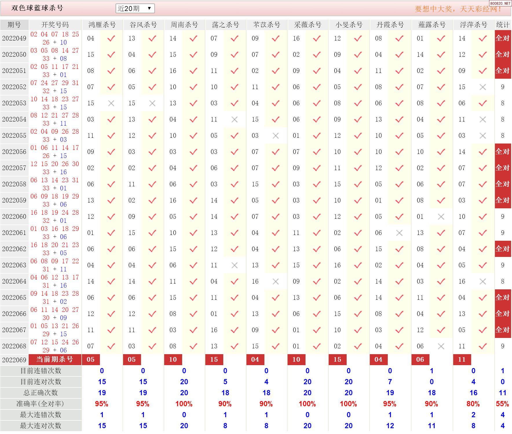
Task: Click the 当前期杀号 label
Action: click(55, 359)
